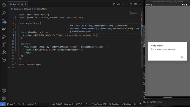This screenshot has height=107, width=190.
Task: Click the Alert.alert call on line 8
Action: (x=30, y=35)
